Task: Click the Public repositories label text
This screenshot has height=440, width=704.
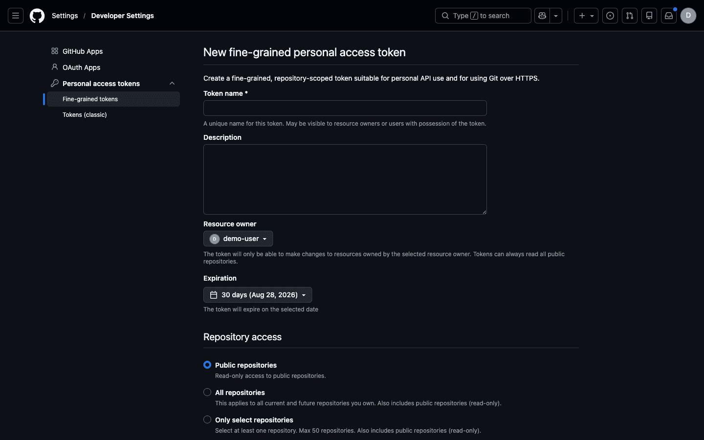Action: coord(246,365)
